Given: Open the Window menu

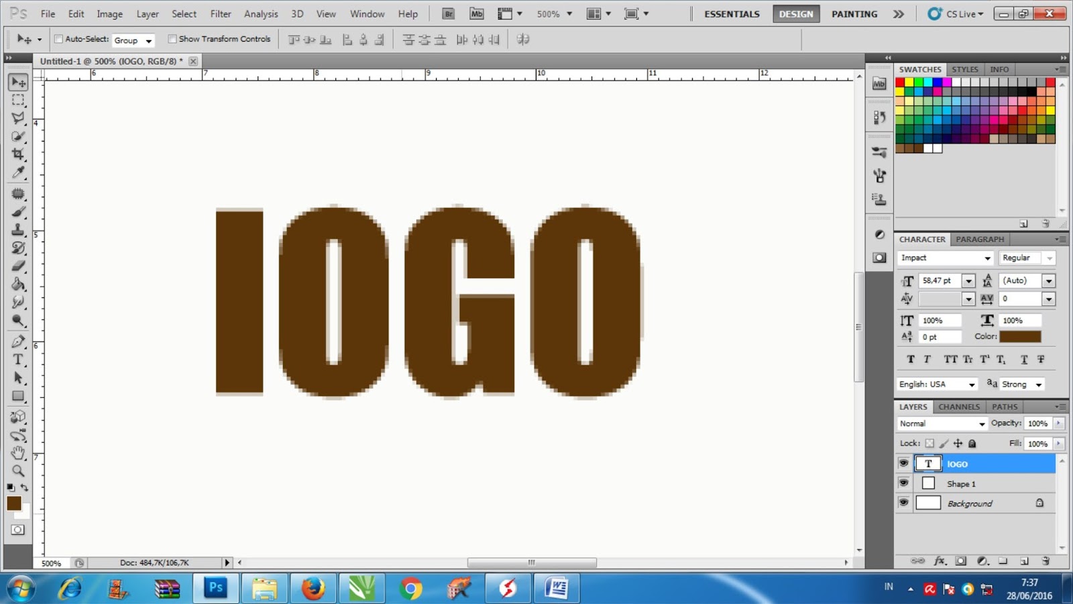Looking at the screenshot, I should (367, 13).
